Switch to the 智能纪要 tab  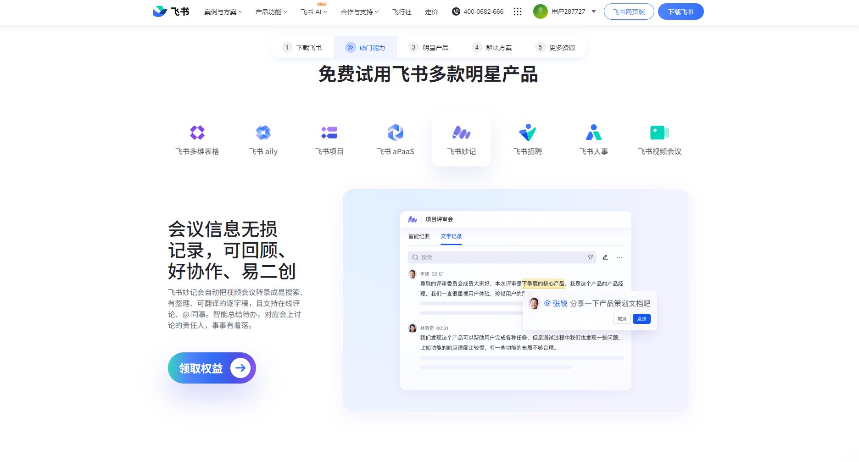(419, 236)
